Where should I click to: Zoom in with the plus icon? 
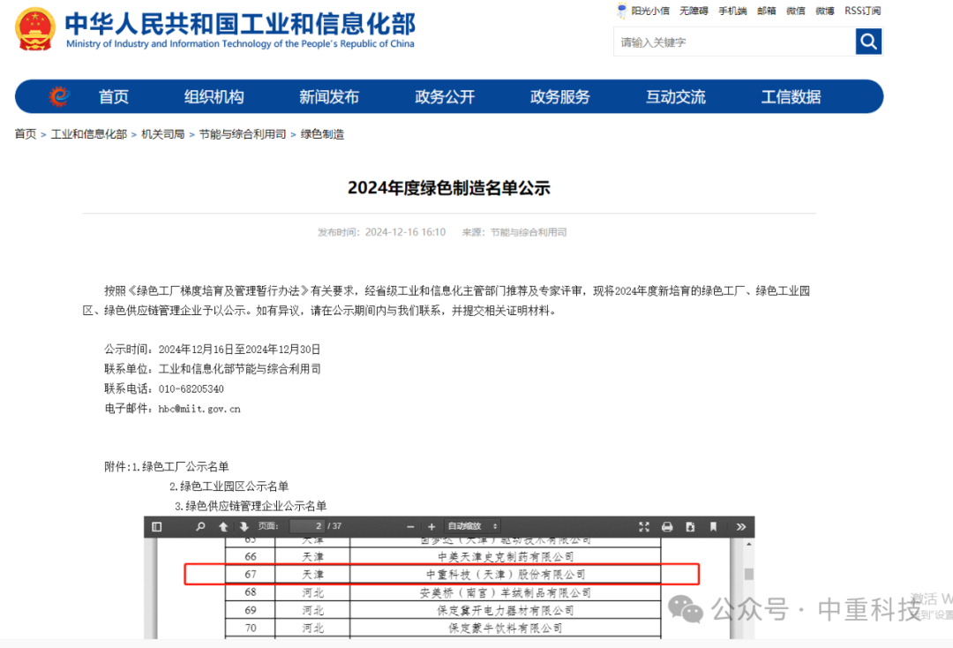click(x=431, y=526)
